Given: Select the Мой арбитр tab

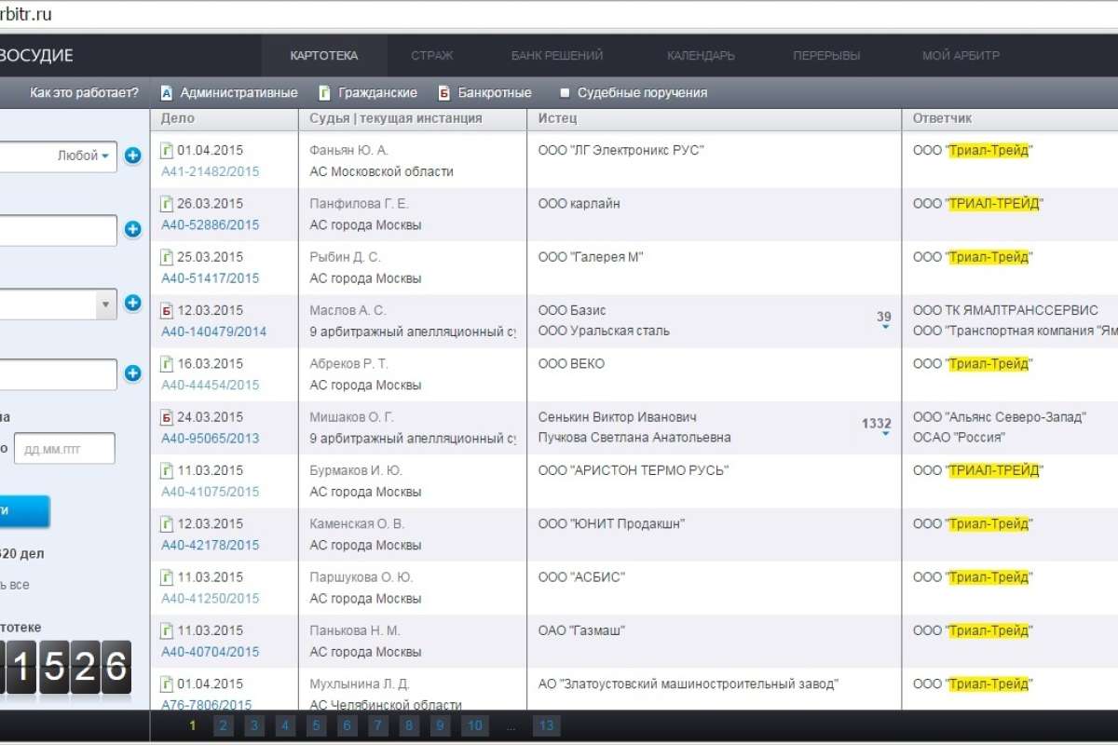Looking at the screenshot, I should pos(961,56).
